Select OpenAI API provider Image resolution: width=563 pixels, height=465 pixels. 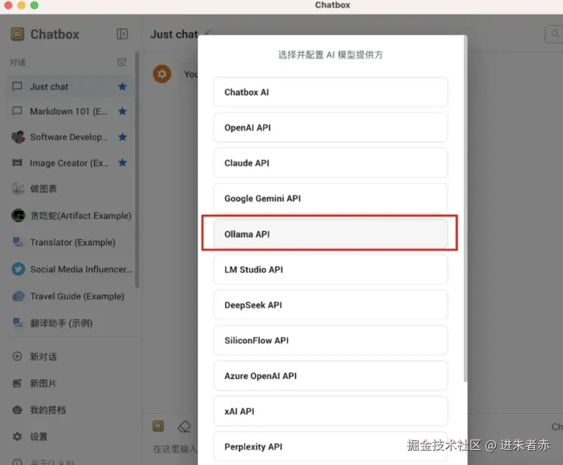point(330,128)
